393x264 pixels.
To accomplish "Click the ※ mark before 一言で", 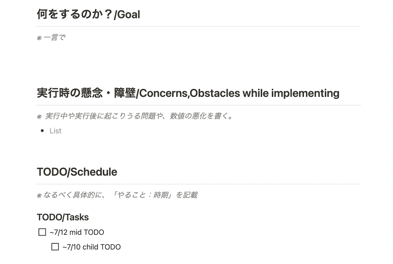I will [x=39, y=38].
